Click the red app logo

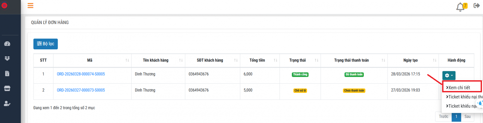click(4, 5)
